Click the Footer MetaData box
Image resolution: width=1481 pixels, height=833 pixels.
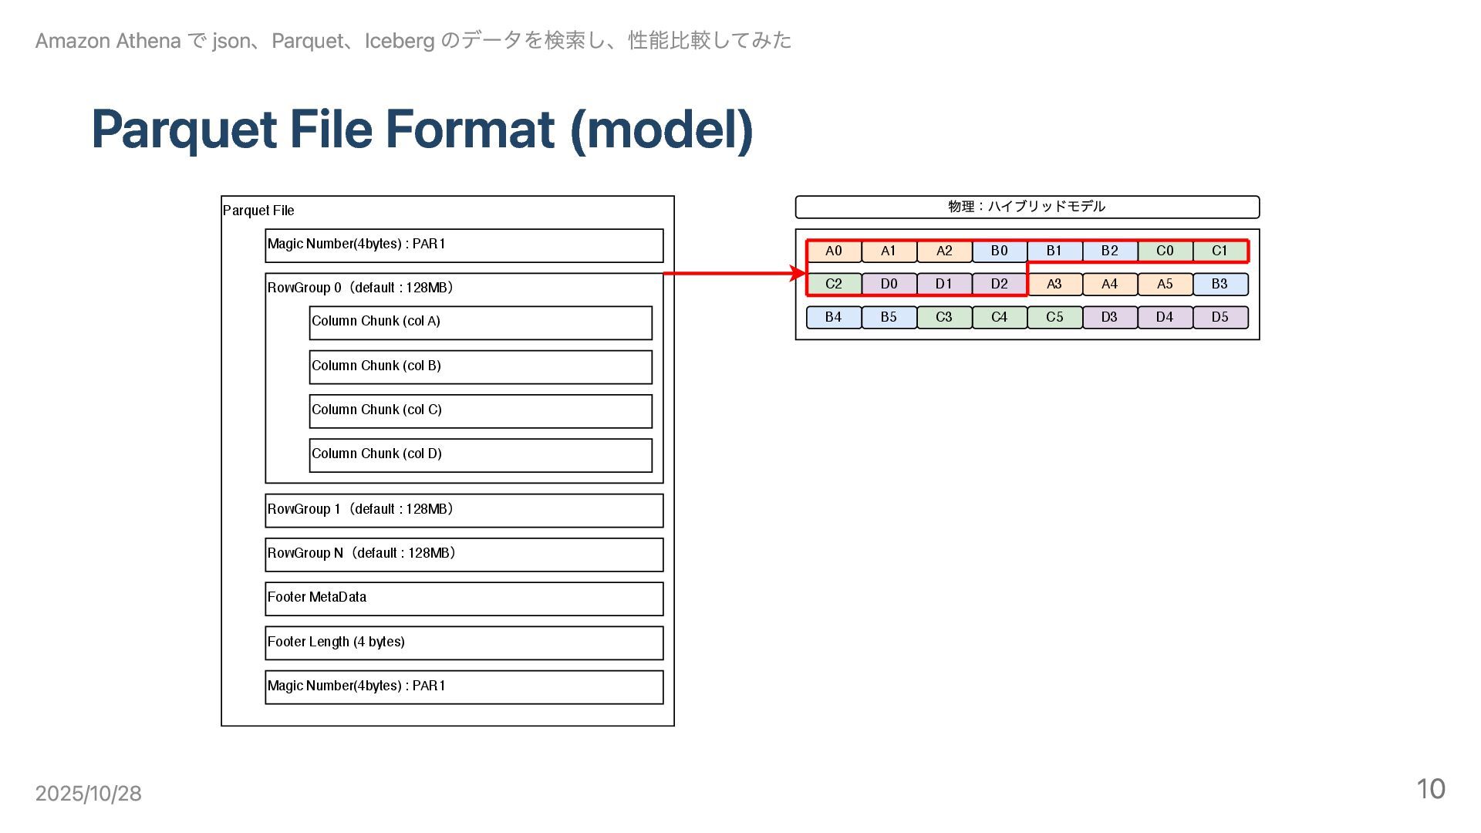(464, 599)
